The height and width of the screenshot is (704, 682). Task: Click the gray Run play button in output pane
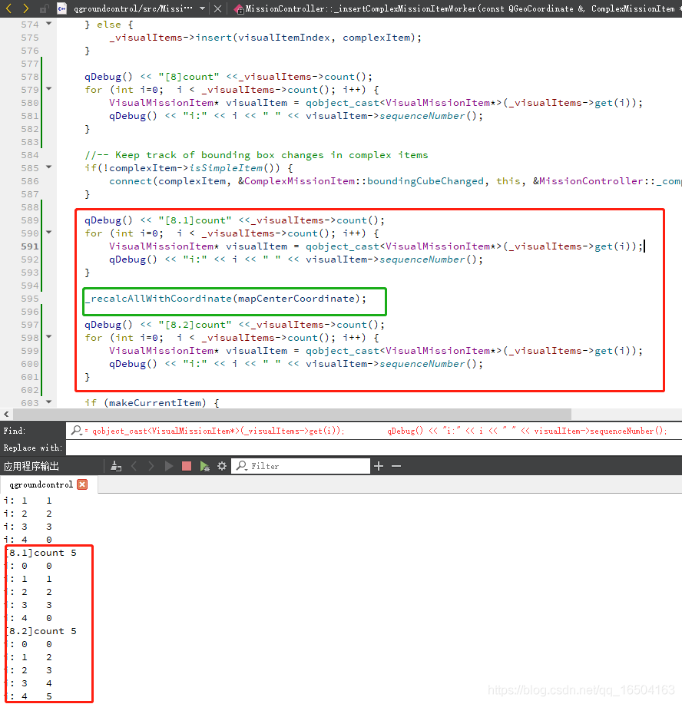169,466
